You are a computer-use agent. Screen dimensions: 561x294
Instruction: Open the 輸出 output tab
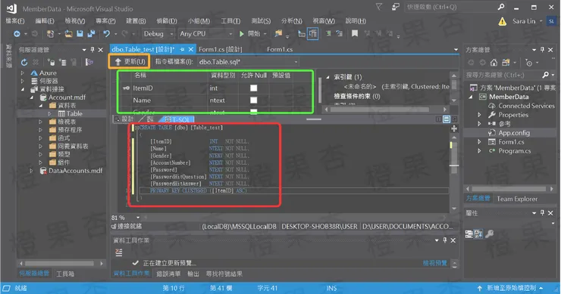[193, 274]
